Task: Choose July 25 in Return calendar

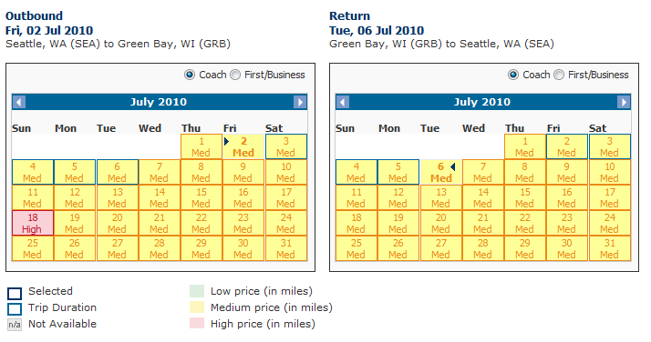Action: coord(356,248)
